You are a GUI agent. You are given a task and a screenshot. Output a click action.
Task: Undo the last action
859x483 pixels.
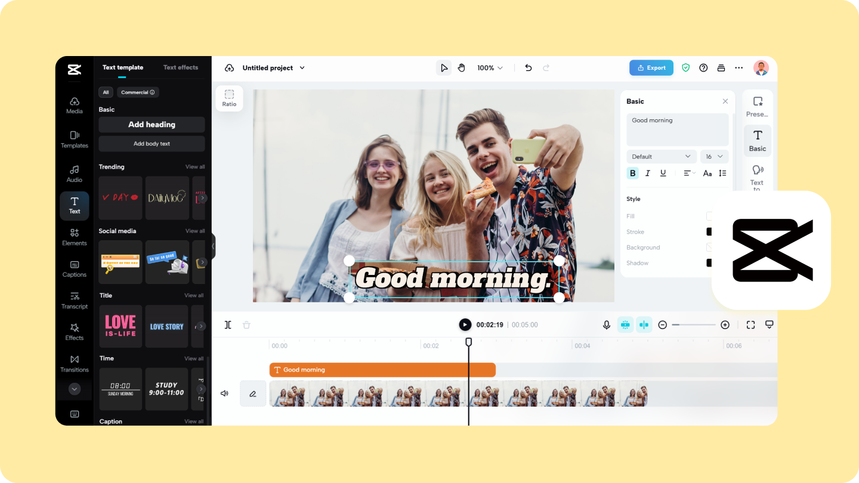pos(528,68)
